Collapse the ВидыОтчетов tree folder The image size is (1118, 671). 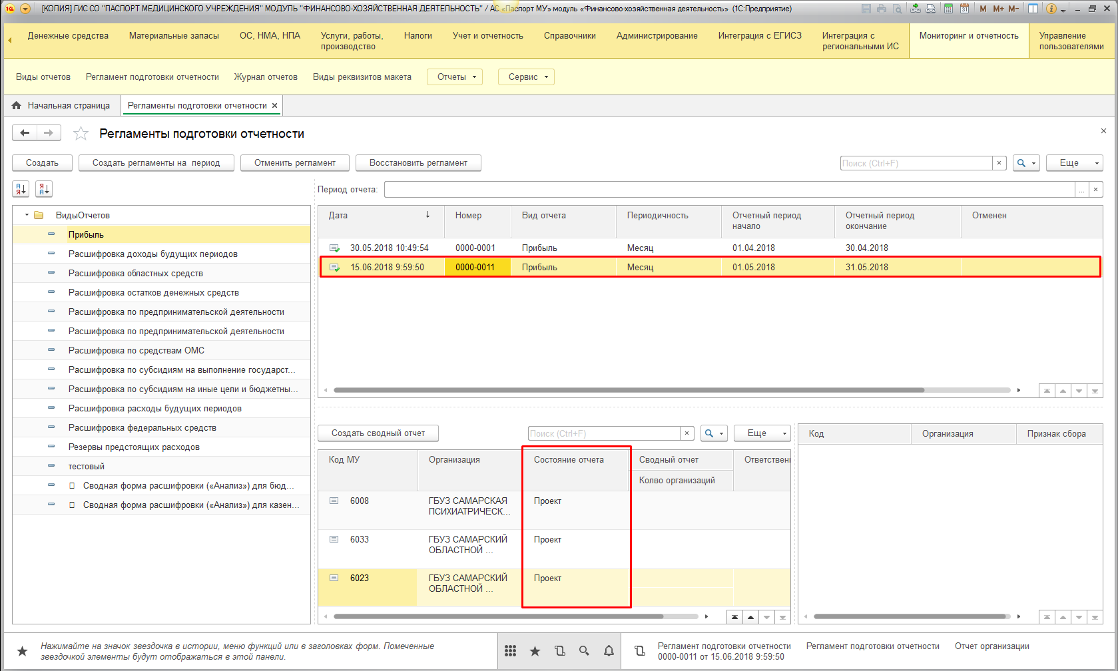click(27, 215)
